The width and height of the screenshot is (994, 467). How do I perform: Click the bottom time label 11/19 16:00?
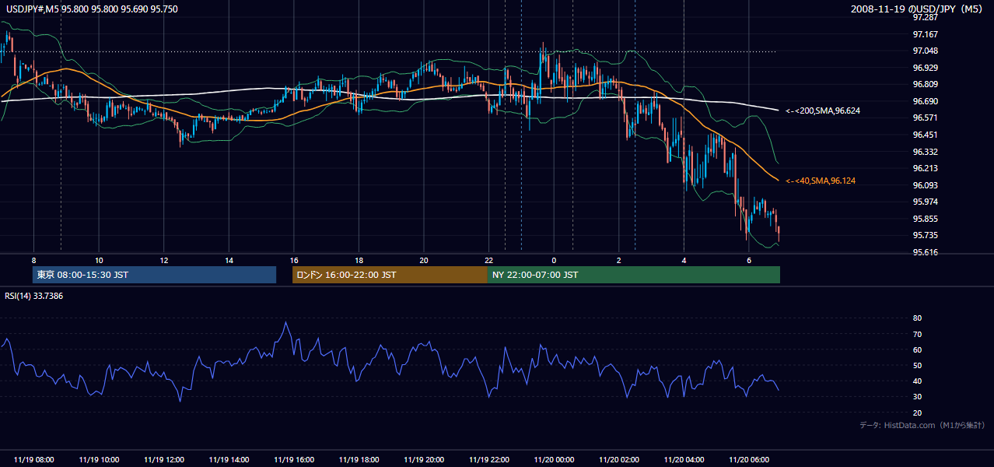(294, 460)
